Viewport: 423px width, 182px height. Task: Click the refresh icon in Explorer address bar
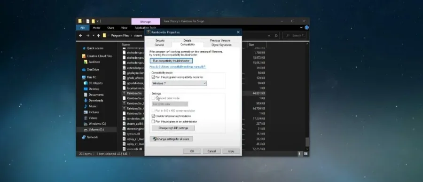[x=276, y=36]
